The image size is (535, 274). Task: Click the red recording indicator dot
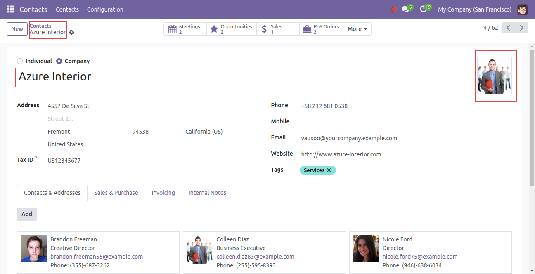[x=394, y=9]
